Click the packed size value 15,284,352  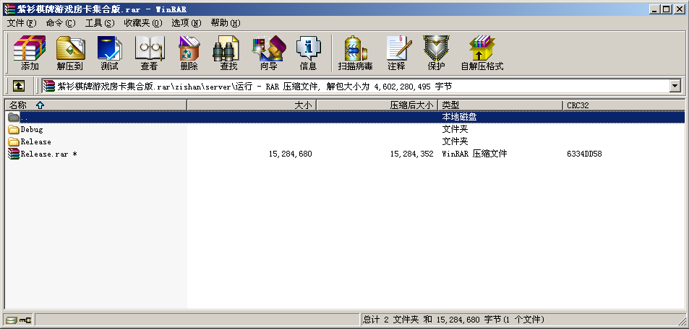[x=411, y=154]
